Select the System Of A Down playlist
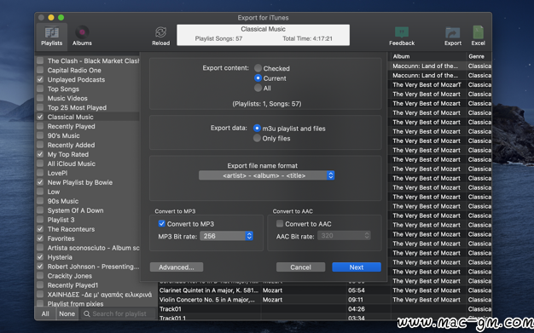This screenshot has height=333, width=534. pos(76,210)
